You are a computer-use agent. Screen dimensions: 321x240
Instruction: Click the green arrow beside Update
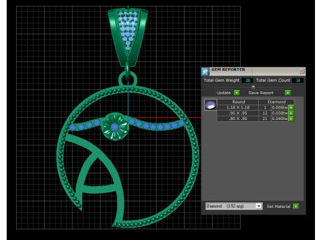[x=237, y=93]
